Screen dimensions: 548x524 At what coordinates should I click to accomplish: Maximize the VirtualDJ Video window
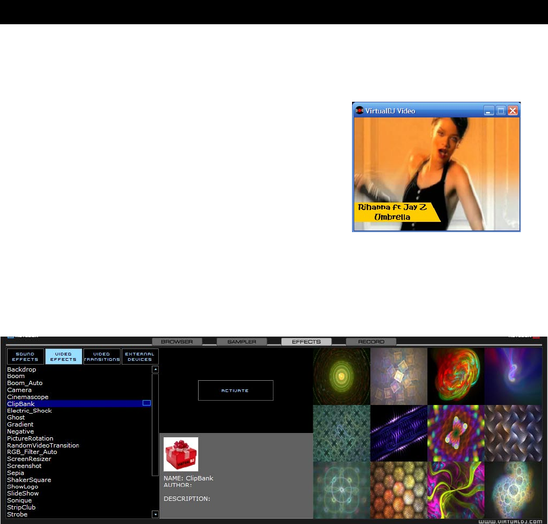pyautogui.click(x=501, y=111)
